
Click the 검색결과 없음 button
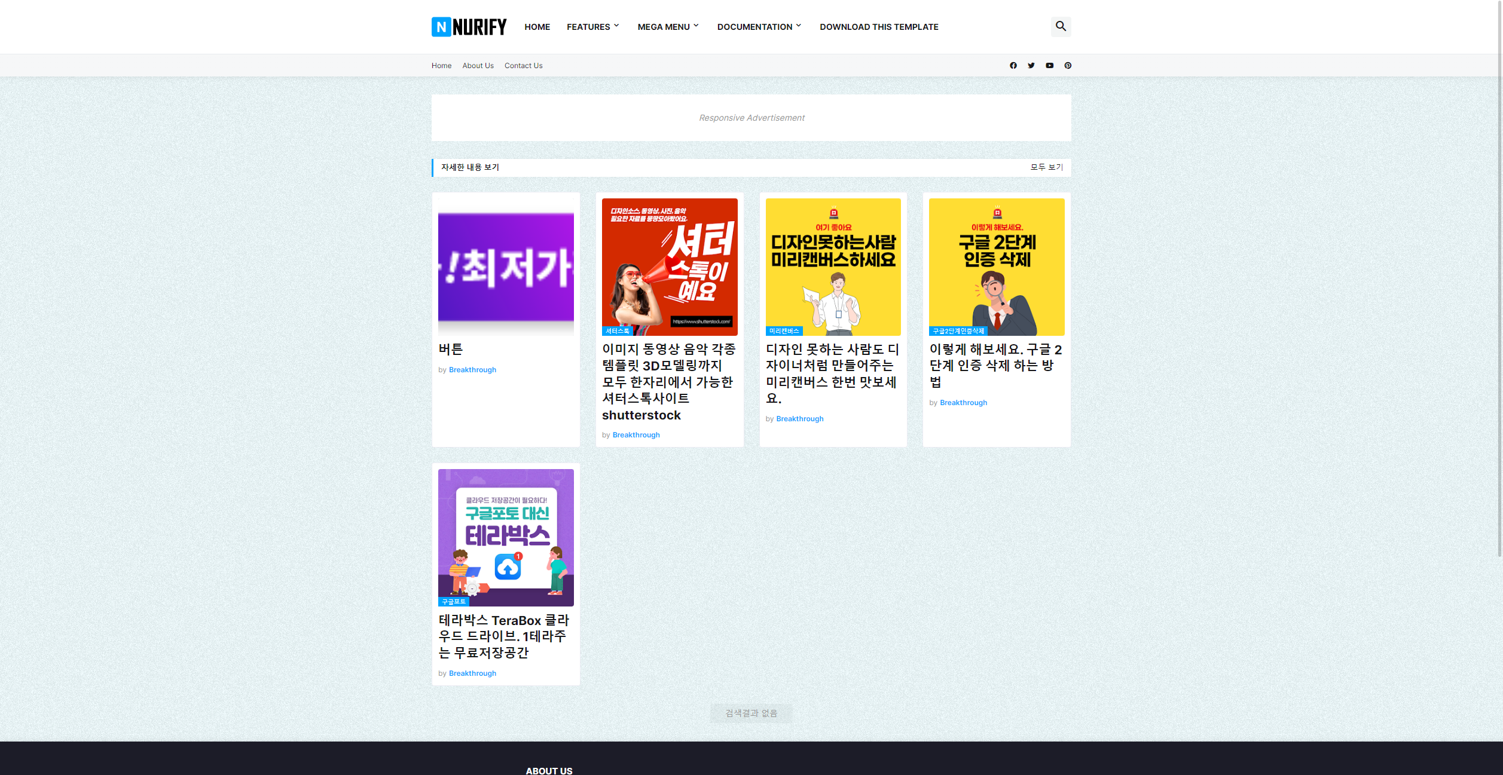point(751,713)
